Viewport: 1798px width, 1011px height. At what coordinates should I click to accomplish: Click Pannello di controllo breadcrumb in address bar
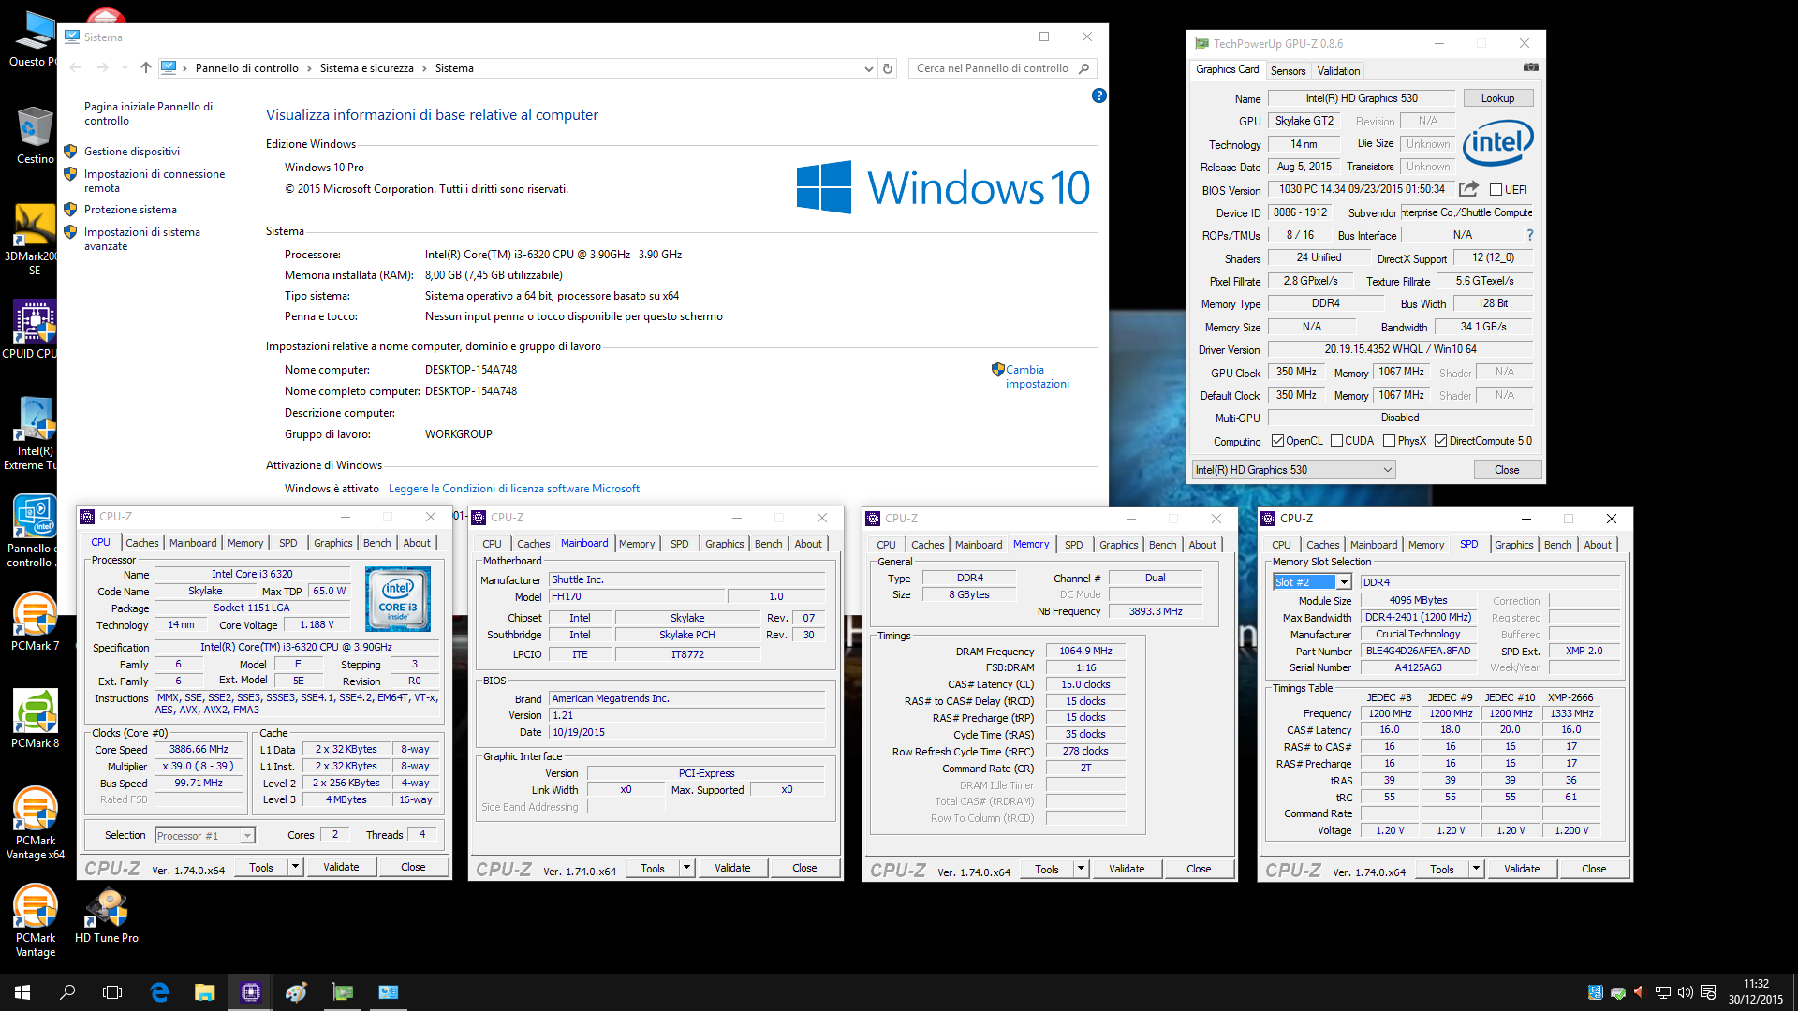pos(247,68)
